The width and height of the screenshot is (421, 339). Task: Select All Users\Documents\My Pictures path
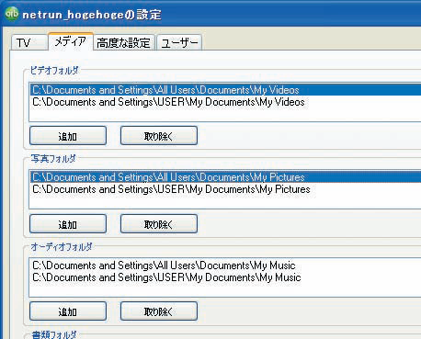click(x=226, y=177)
